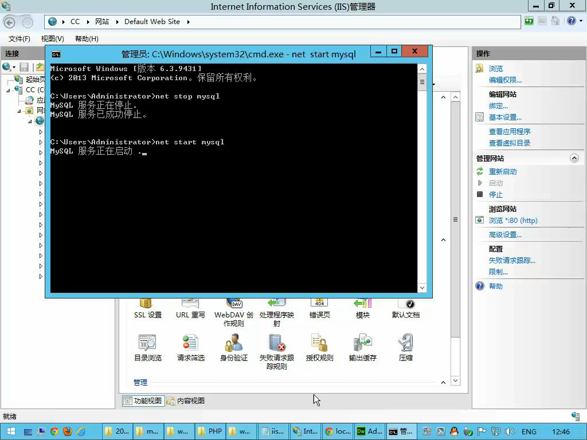This screenshot has height=440, width=587.
Task: Open the 输出缓存 feature
Action: pos(362,348)
